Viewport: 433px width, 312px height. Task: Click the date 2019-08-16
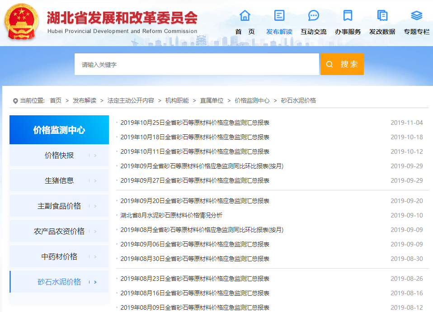point(407,293)
